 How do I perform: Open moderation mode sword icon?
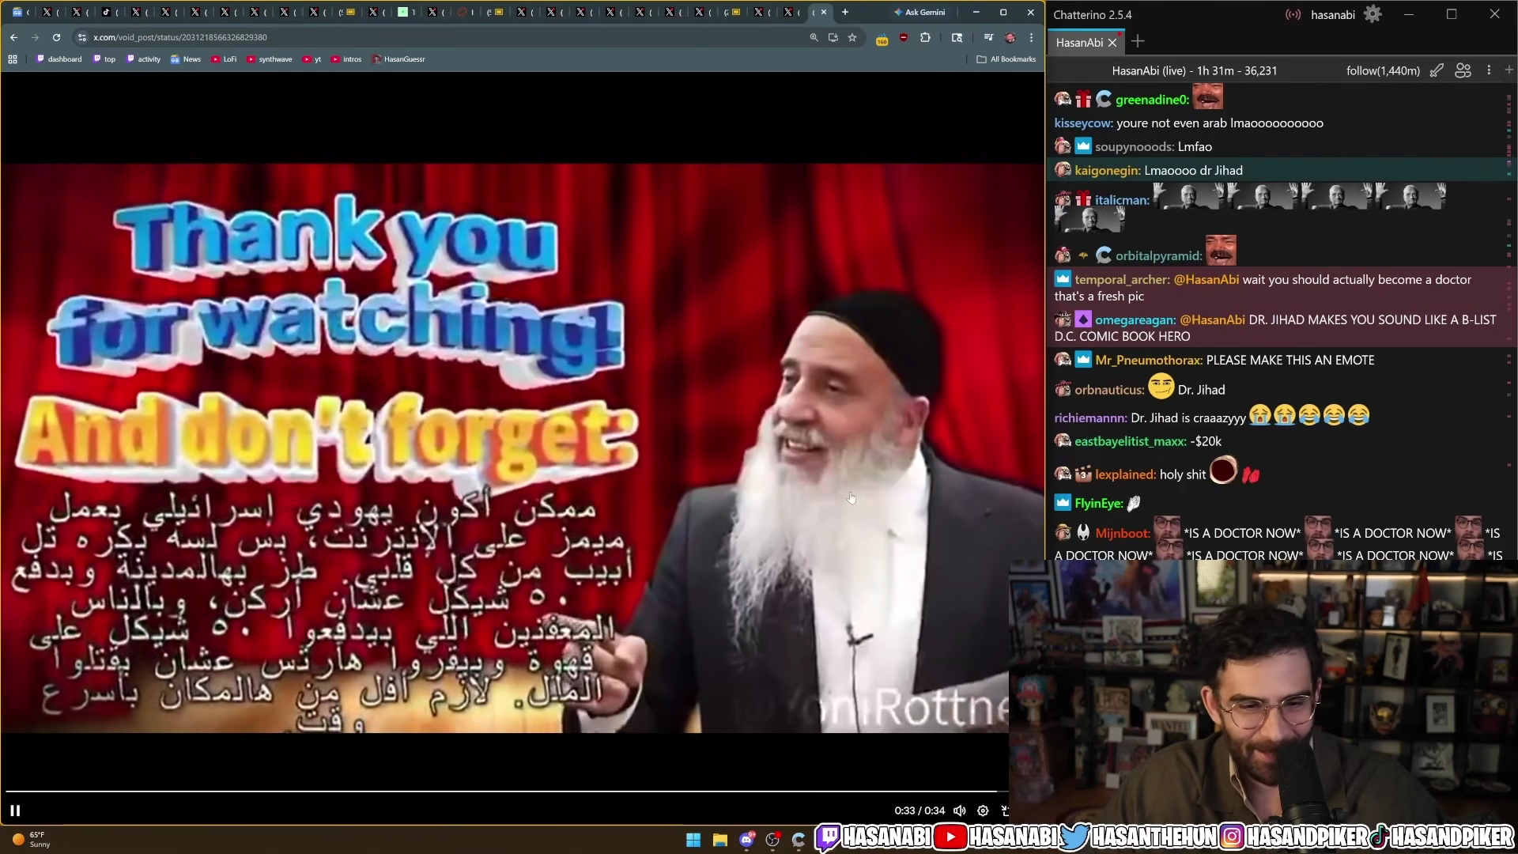coord(1437,70)
